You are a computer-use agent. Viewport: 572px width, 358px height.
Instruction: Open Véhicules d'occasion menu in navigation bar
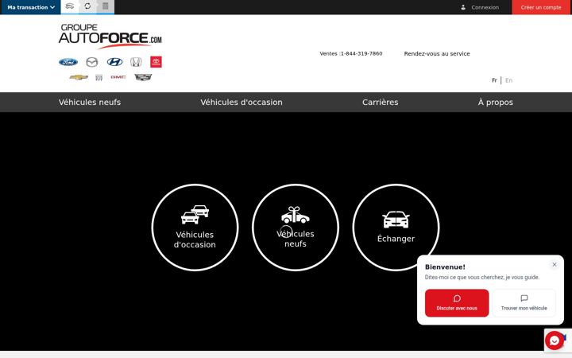242,103
